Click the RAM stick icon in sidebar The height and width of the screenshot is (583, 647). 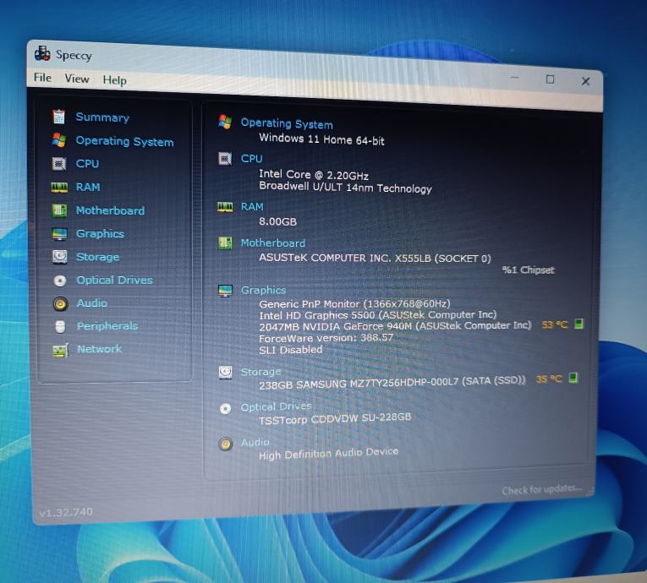click(59, 188)
